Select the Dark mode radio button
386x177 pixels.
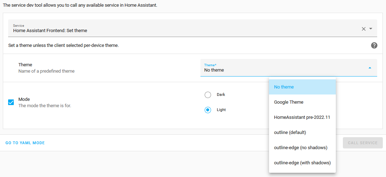(208, 95)
